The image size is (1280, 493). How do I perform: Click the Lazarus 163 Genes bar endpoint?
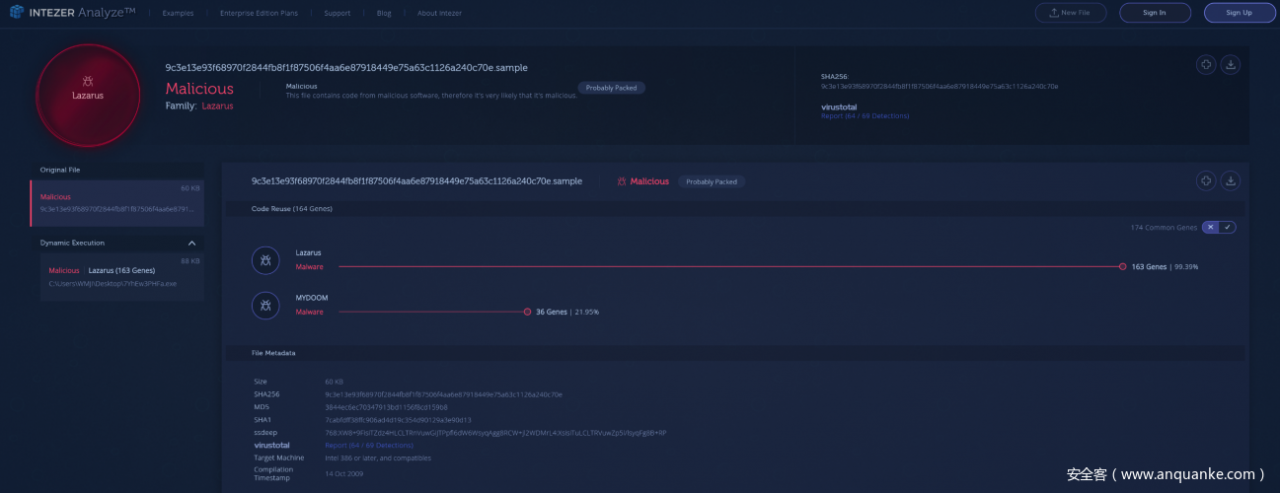(1122, 266)
